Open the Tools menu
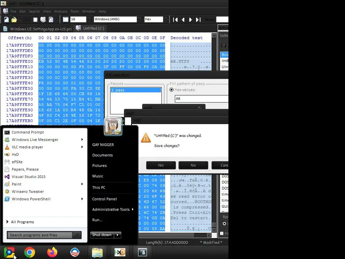345x259 pixels. pyautogui.click(x=74, y=11)
